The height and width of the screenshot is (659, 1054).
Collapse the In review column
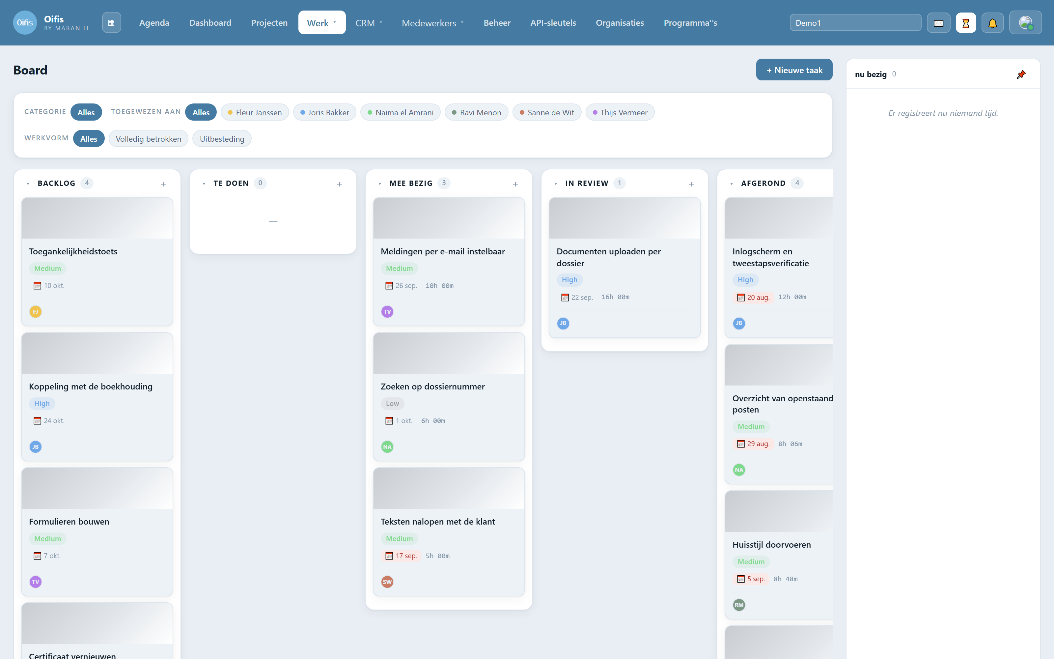click(x=556, y=184)
